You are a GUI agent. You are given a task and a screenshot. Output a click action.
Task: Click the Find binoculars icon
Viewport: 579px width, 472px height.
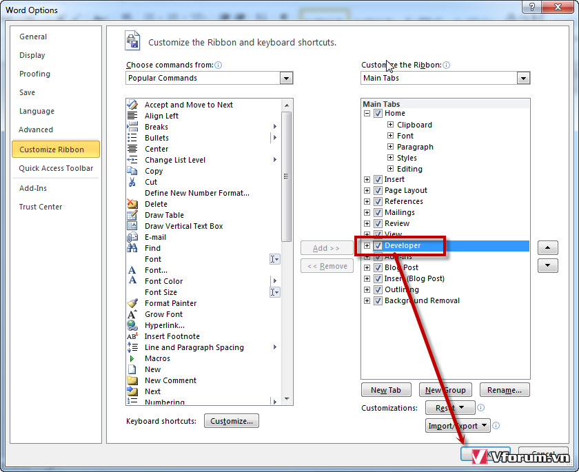pyautogui.click(x=132, y=248)
